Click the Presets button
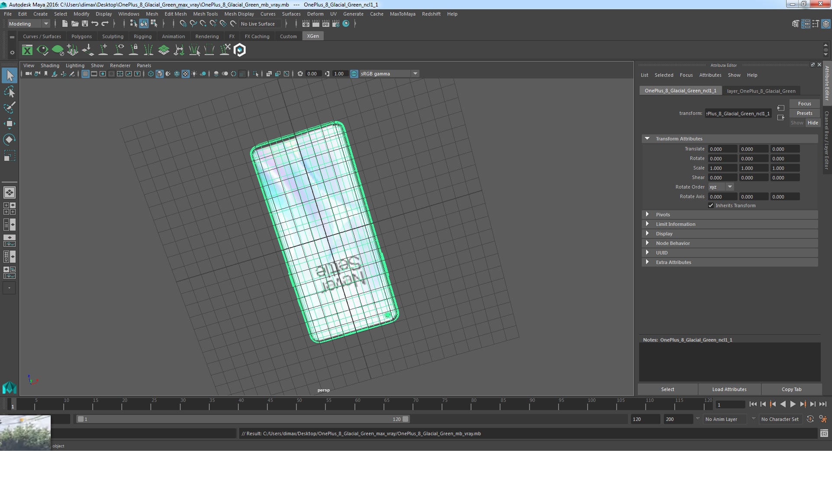832x502 pixels. pos(804,113)
